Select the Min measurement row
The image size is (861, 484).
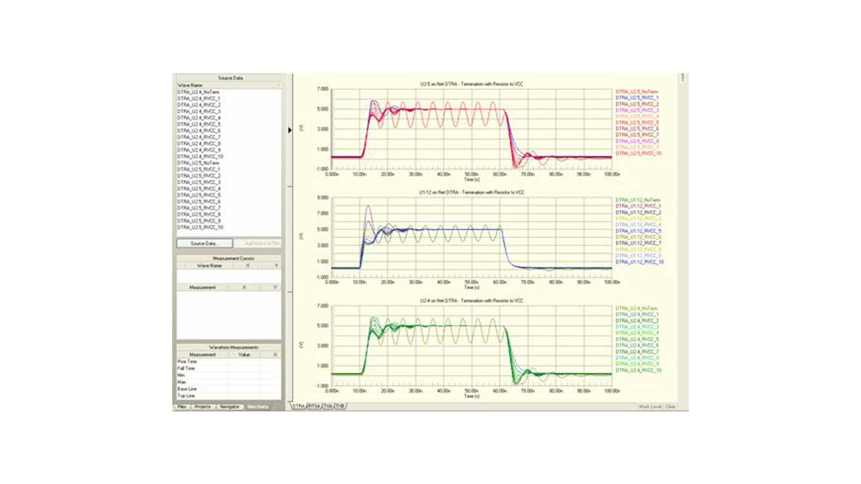click(x=229, y=375)
